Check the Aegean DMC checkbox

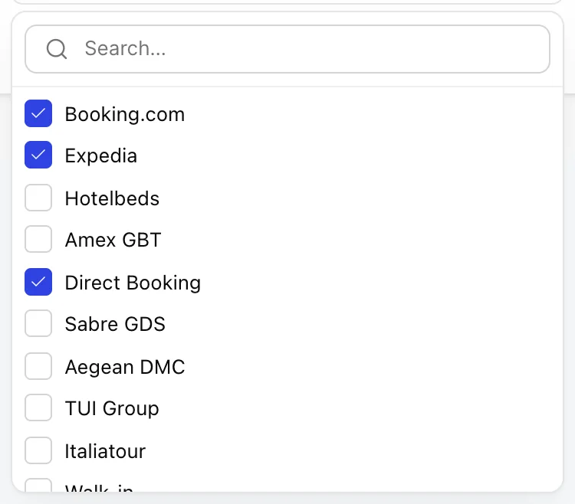click(x=38, y=366)
